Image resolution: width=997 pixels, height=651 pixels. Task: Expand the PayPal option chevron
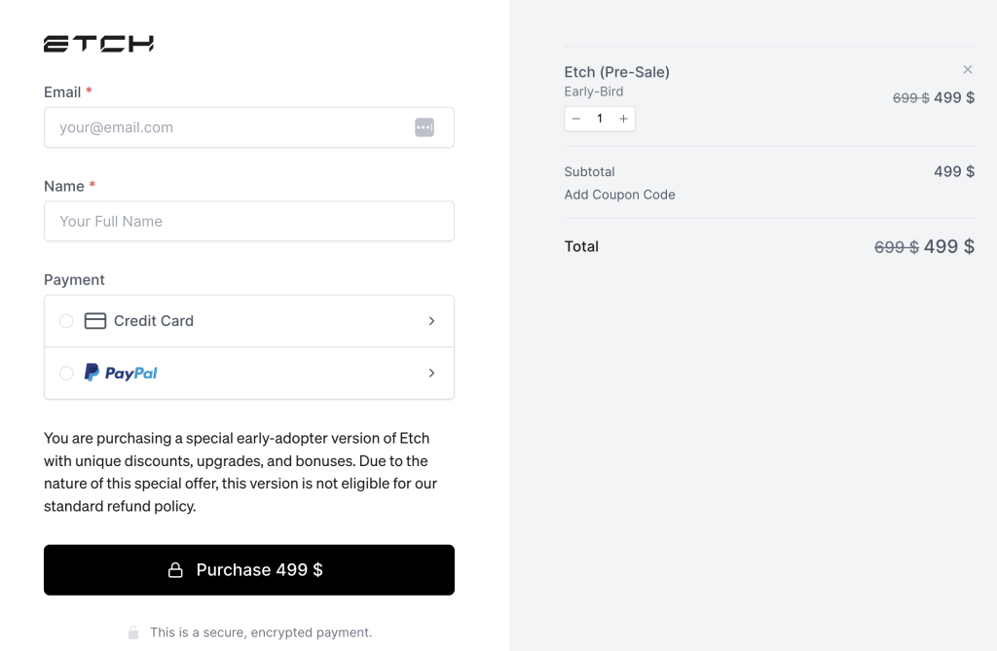(x=431, y=373)
